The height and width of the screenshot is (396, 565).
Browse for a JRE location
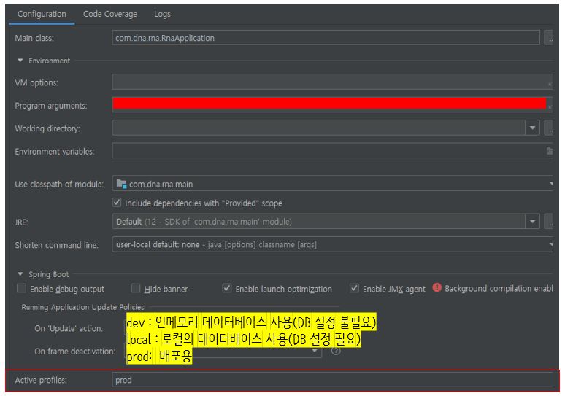[548, 222]
